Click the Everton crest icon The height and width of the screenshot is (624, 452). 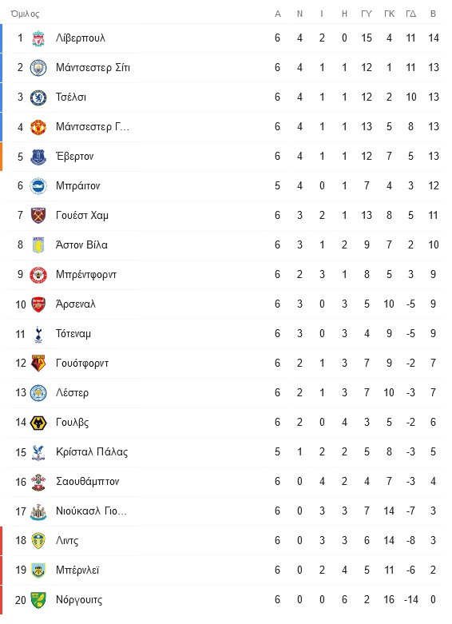click(38, 157)
